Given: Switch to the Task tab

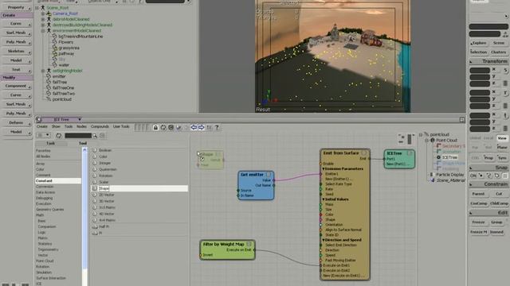Looking at the screenshot, I should pos(50,143).
